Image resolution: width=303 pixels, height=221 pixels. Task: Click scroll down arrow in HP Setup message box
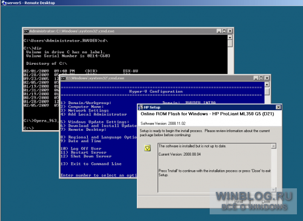click(274, 190)
